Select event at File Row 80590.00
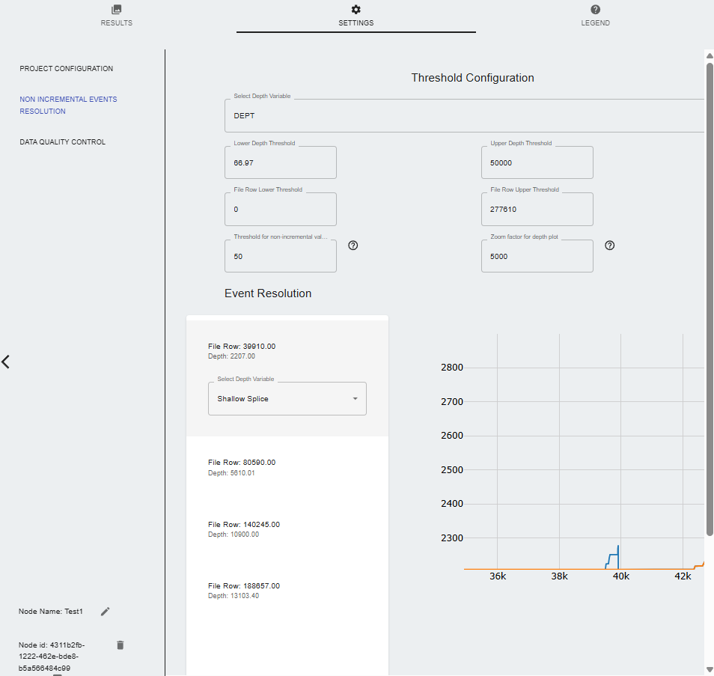Screen dimensions: 714x676 click(x=287, y=468)
